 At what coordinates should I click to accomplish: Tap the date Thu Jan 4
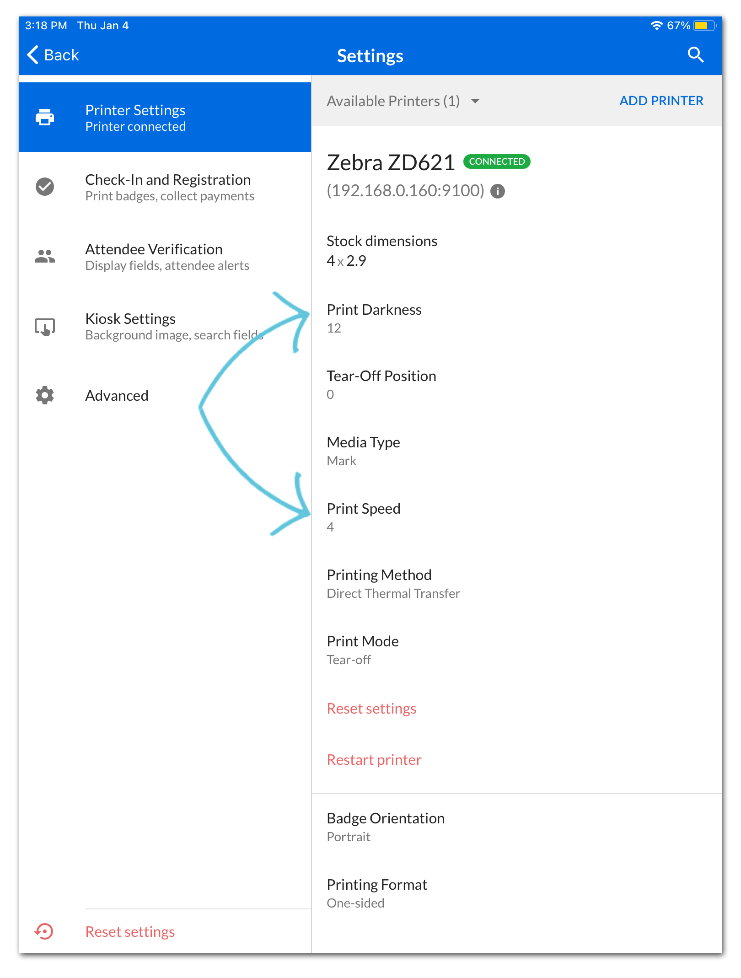coord(103,26)
